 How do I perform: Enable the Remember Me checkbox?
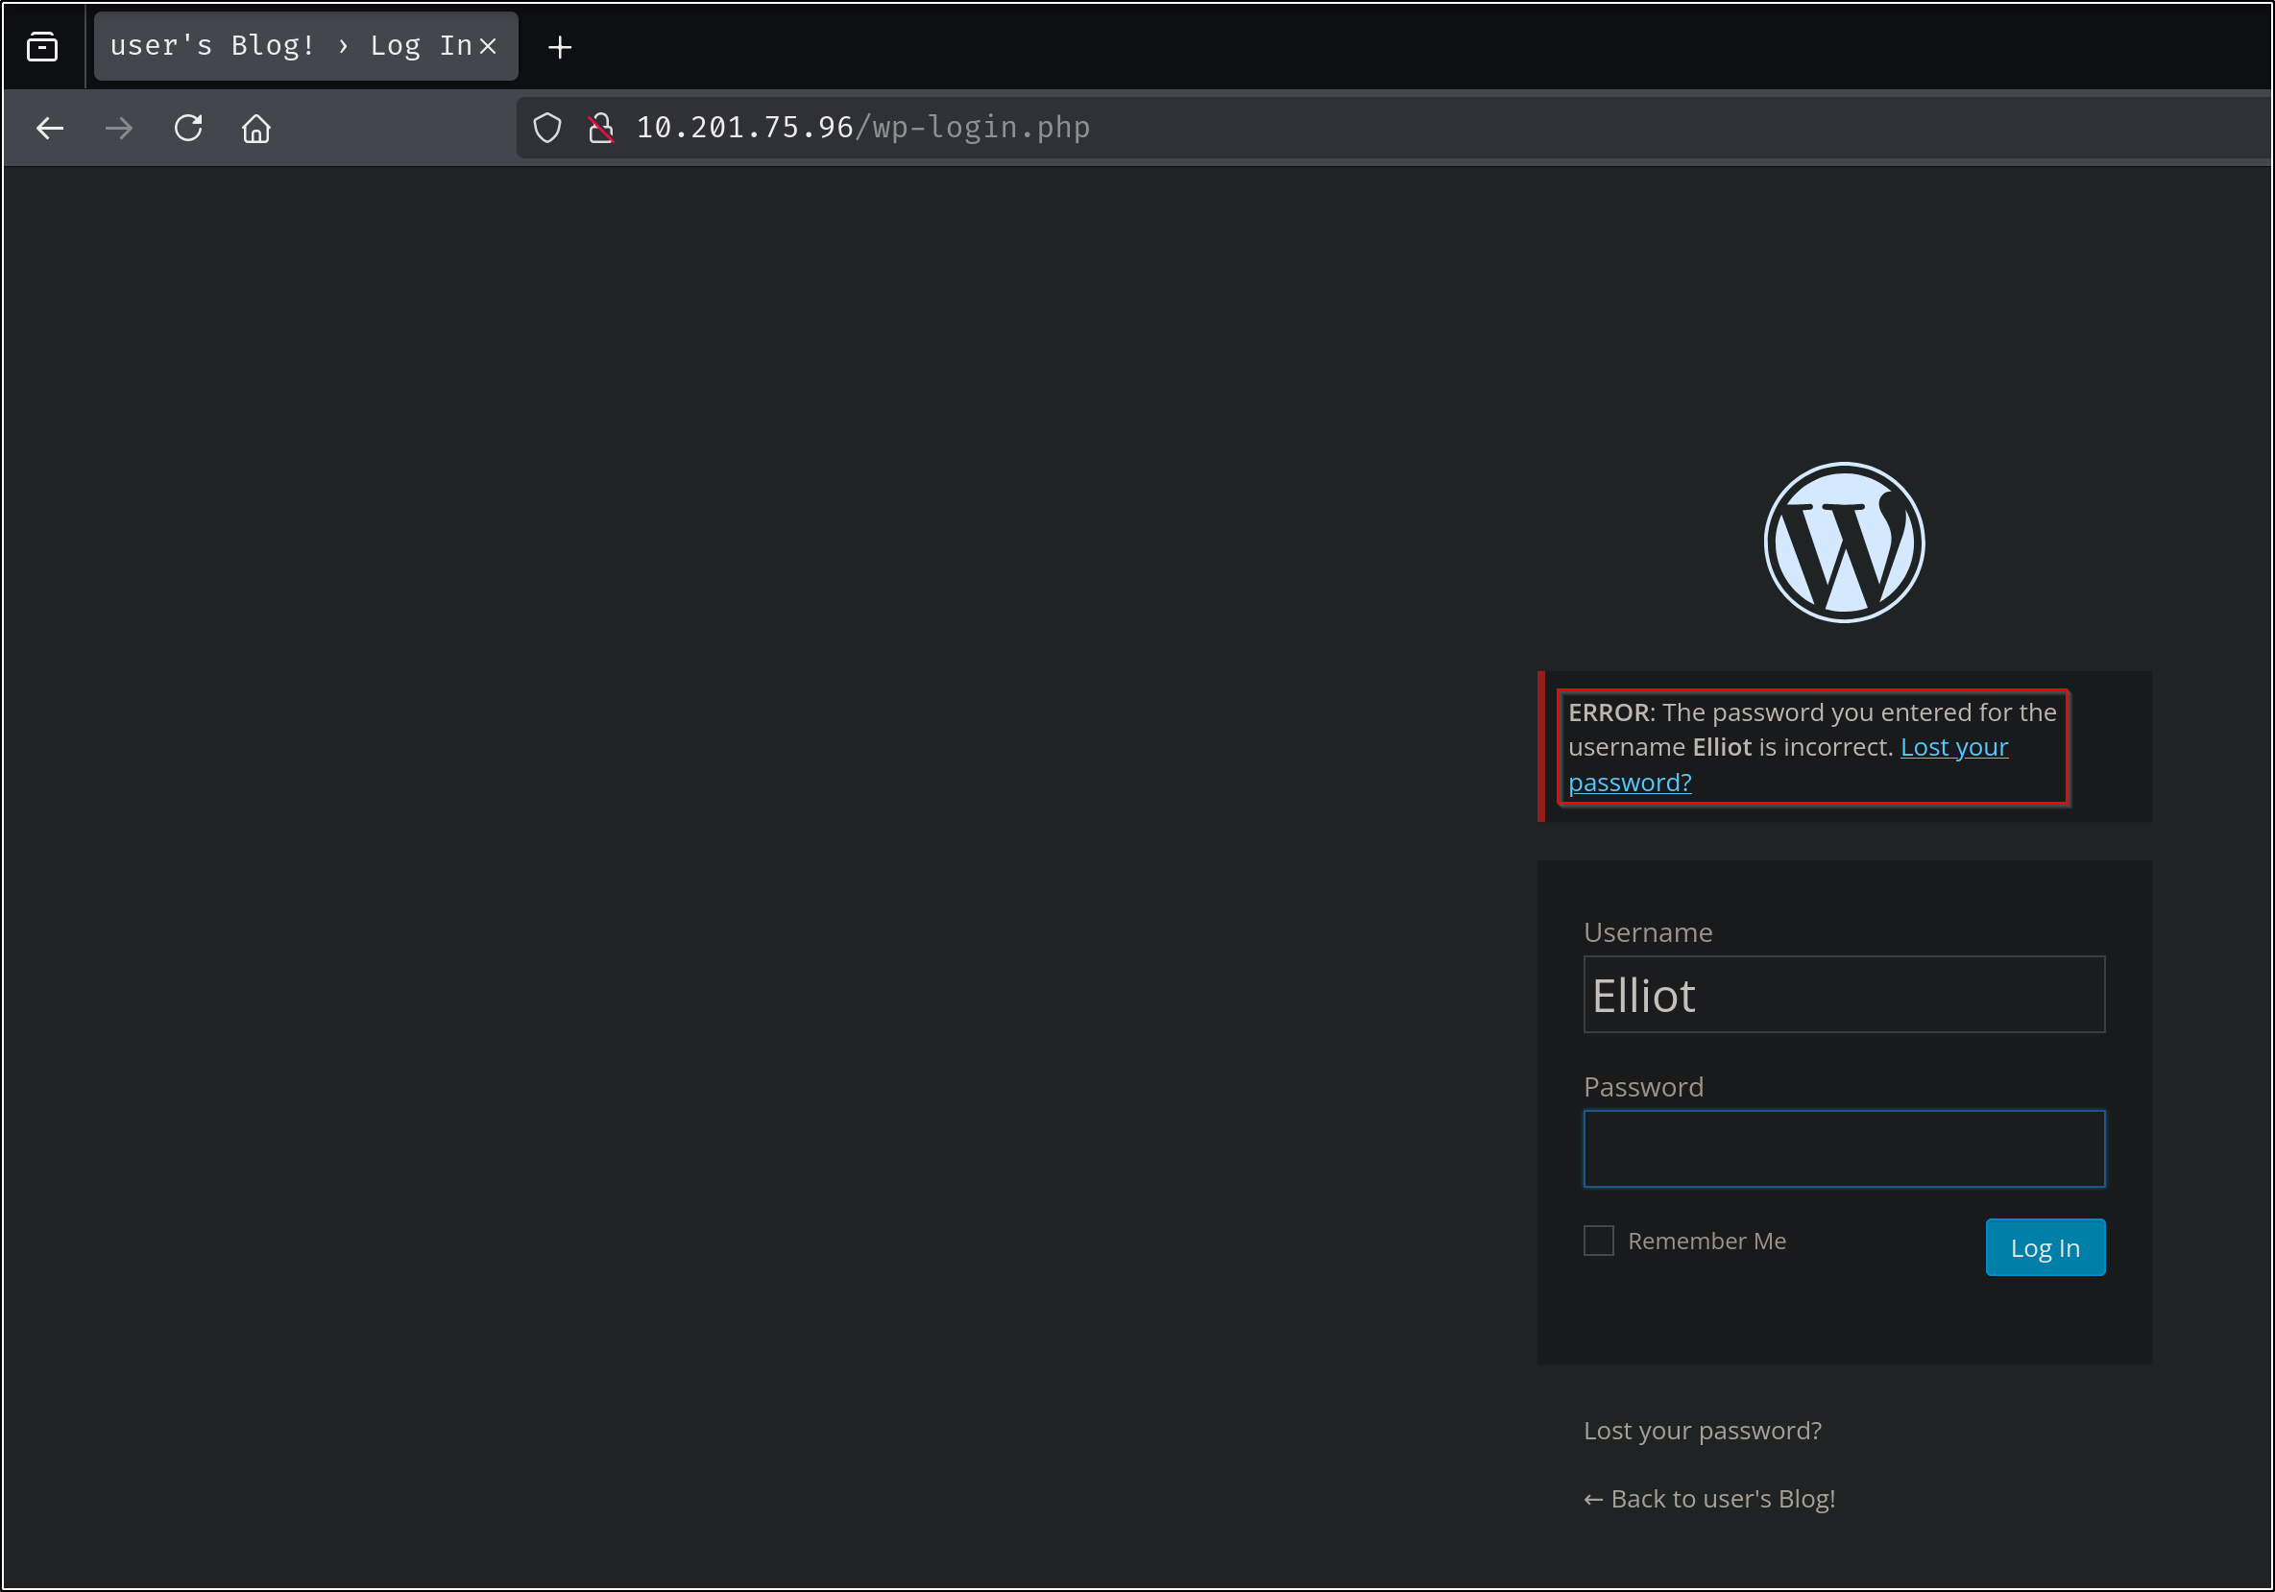click(1598, 1241)
